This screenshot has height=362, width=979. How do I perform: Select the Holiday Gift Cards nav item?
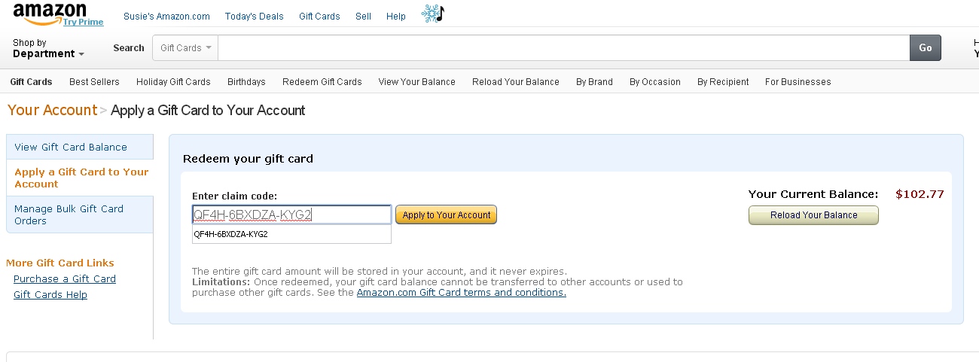(x=173, y=82)
